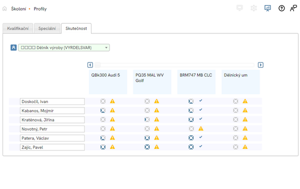Click the Kabanos, Mojmír name field

(x=52, y=111)
